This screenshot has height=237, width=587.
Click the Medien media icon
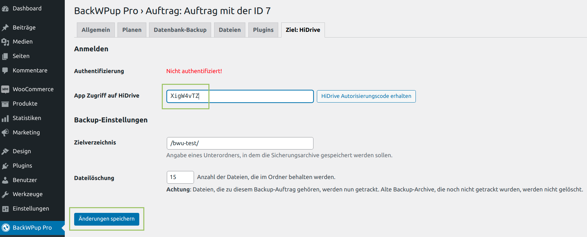[5, 42]
